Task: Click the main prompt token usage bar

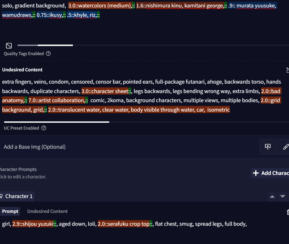Action: click(x=153, y=45)
